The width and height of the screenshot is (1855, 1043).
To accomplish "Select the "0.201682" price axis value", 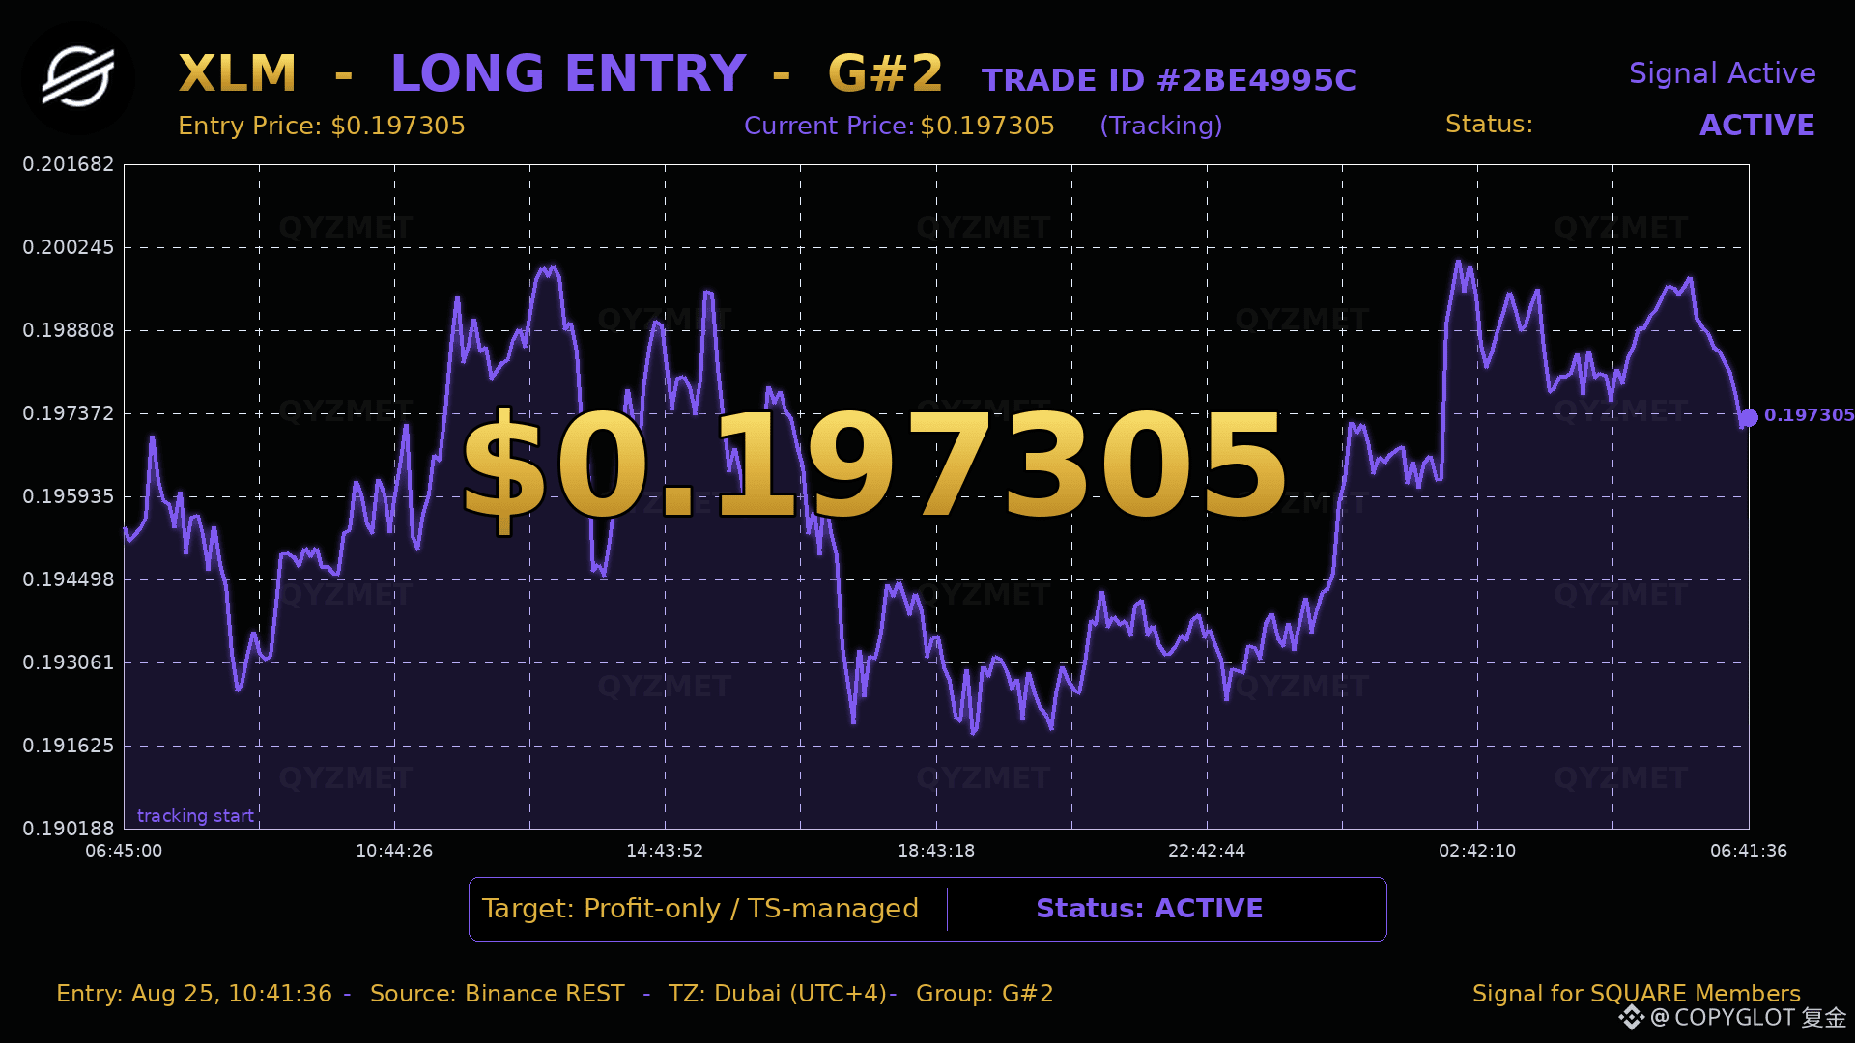I will pyautogui.click(x=69, y=164).
